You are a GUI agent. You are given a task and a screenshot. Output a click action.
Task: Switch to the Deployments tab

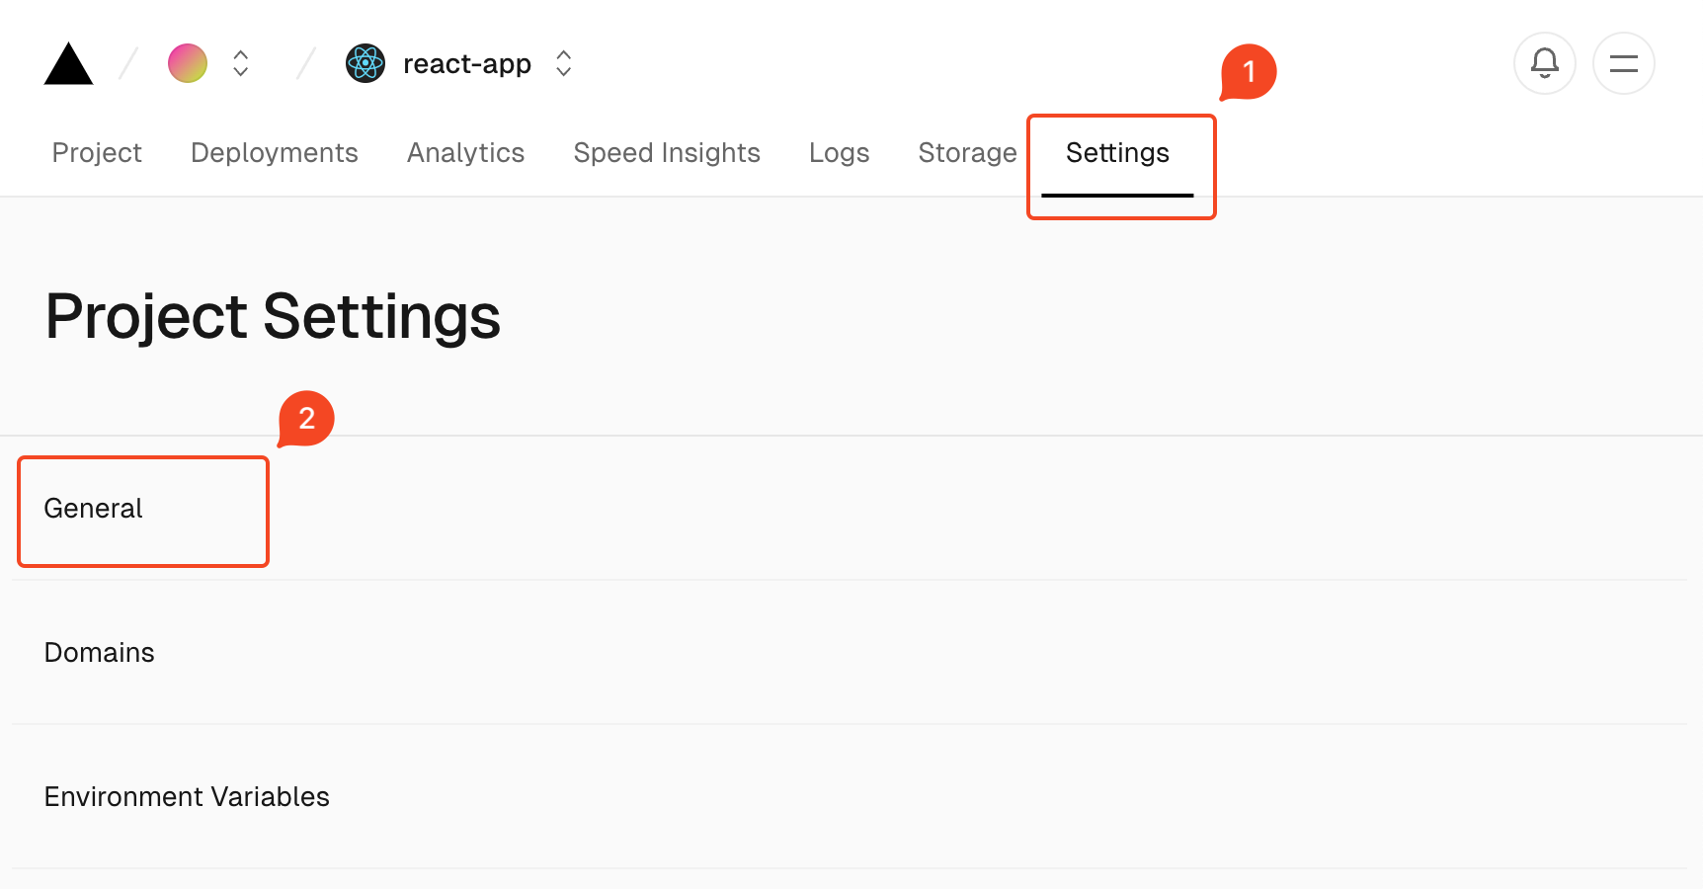(x=274, y=153)
